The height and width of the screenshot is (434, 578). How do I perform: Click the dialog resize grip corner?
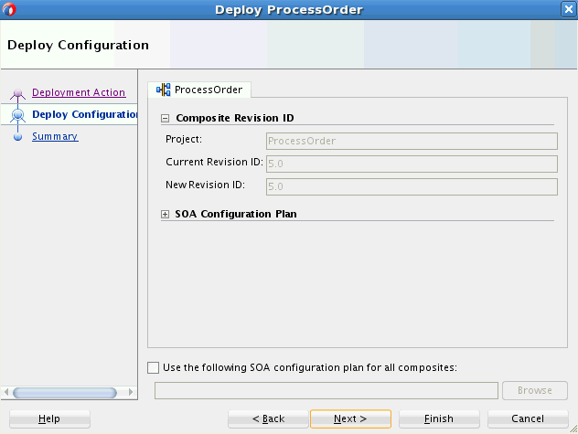pos(573,429)
